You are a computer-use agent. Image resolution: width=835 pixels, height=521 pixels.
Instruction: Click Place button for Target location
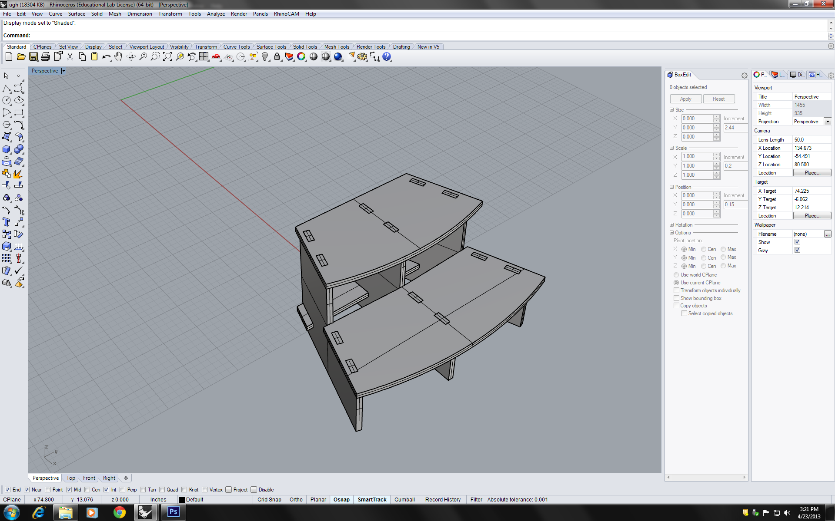click(x=812, y=216)
